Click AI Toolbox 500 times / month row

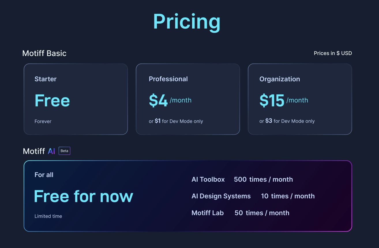click(x=242, y=179)
